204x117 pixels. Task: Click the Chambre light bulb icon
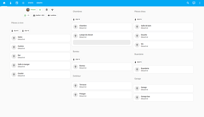[x=75, y=27]
